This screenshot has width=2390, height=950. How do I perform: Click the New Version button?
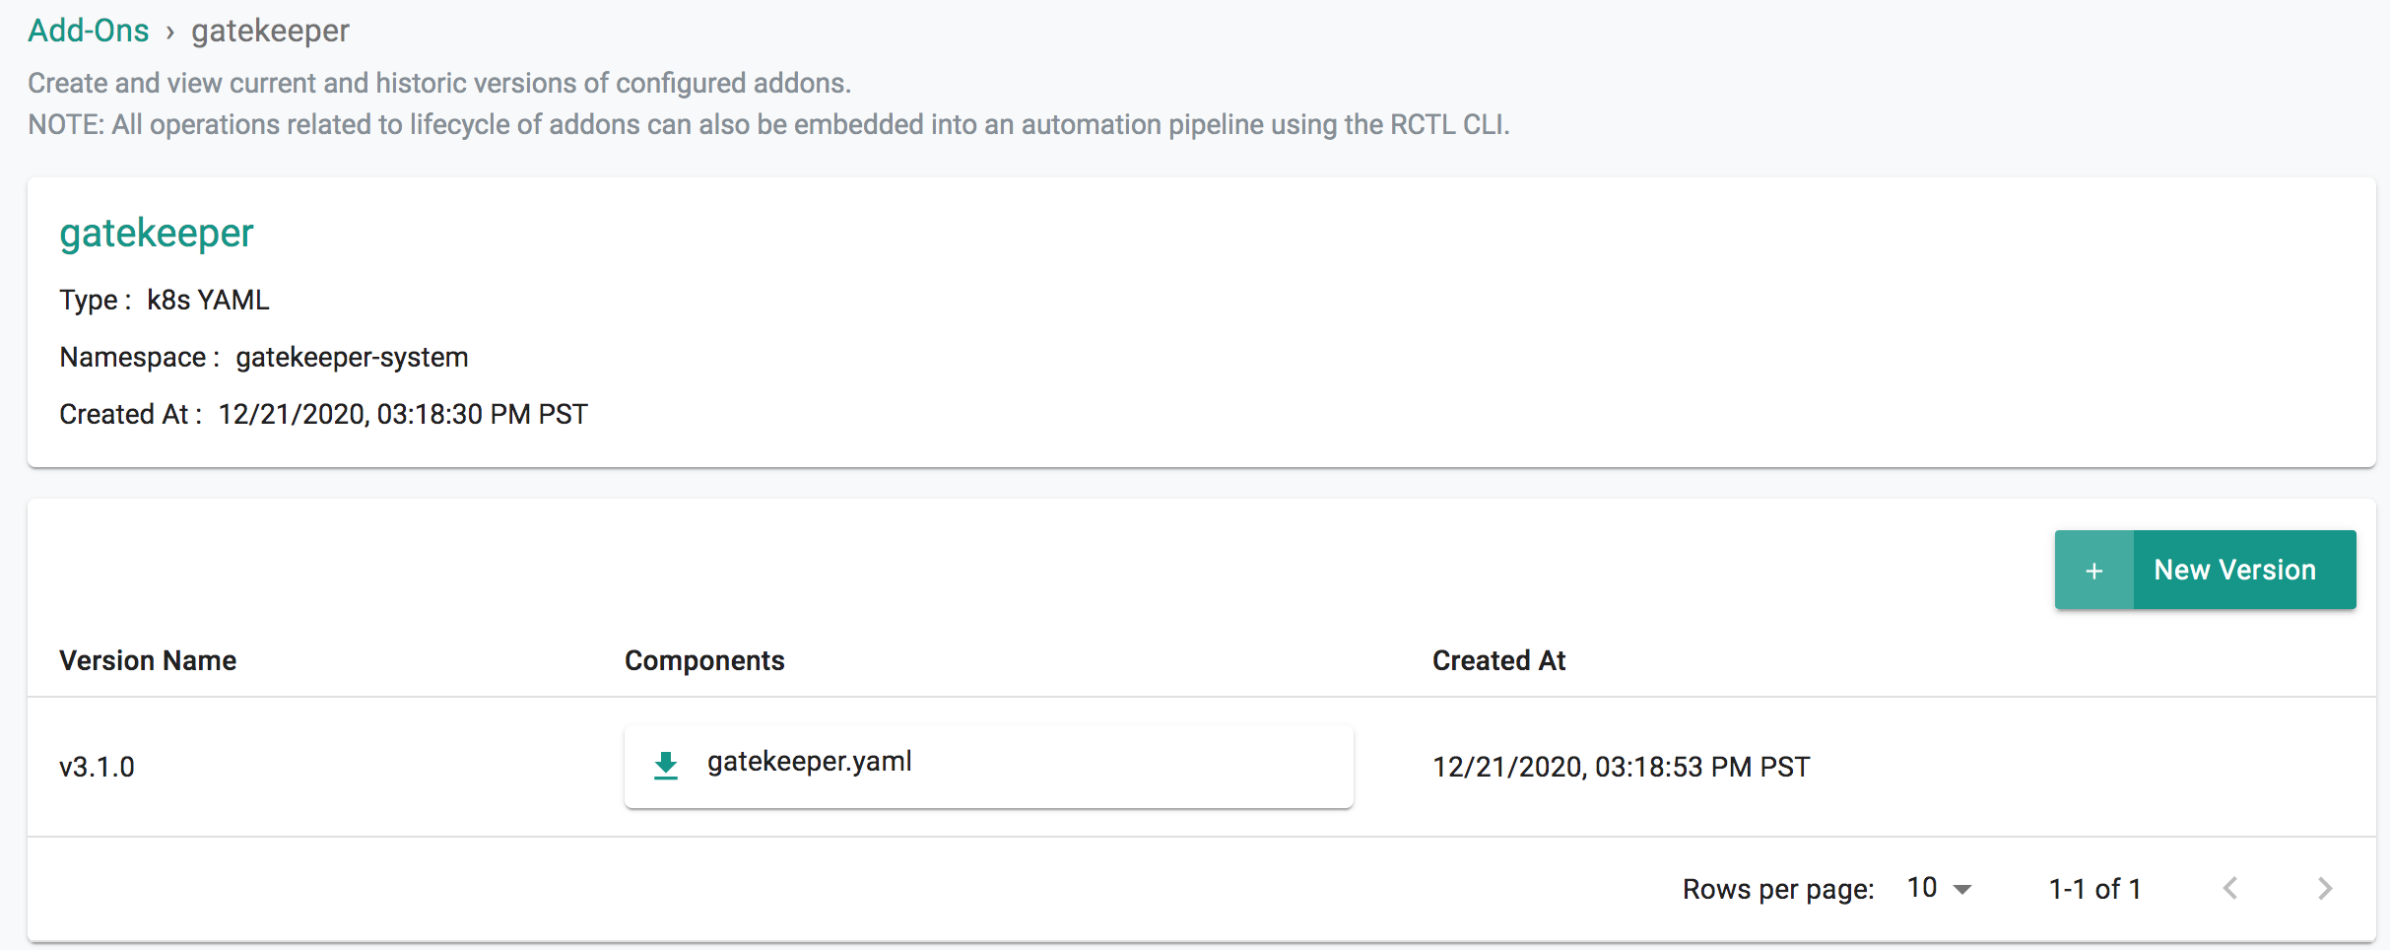(x=2205, y=570)
